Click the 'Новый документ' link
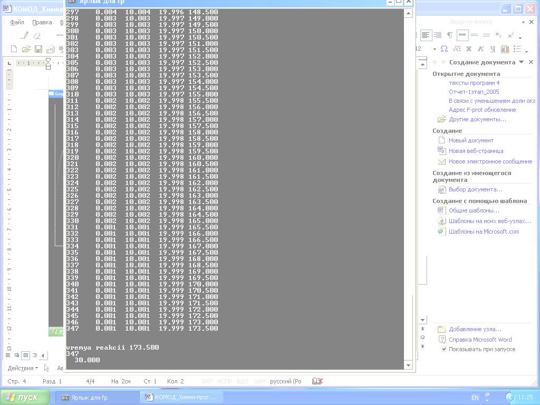This screenshot has width=540, height=405. pos(471,140)
